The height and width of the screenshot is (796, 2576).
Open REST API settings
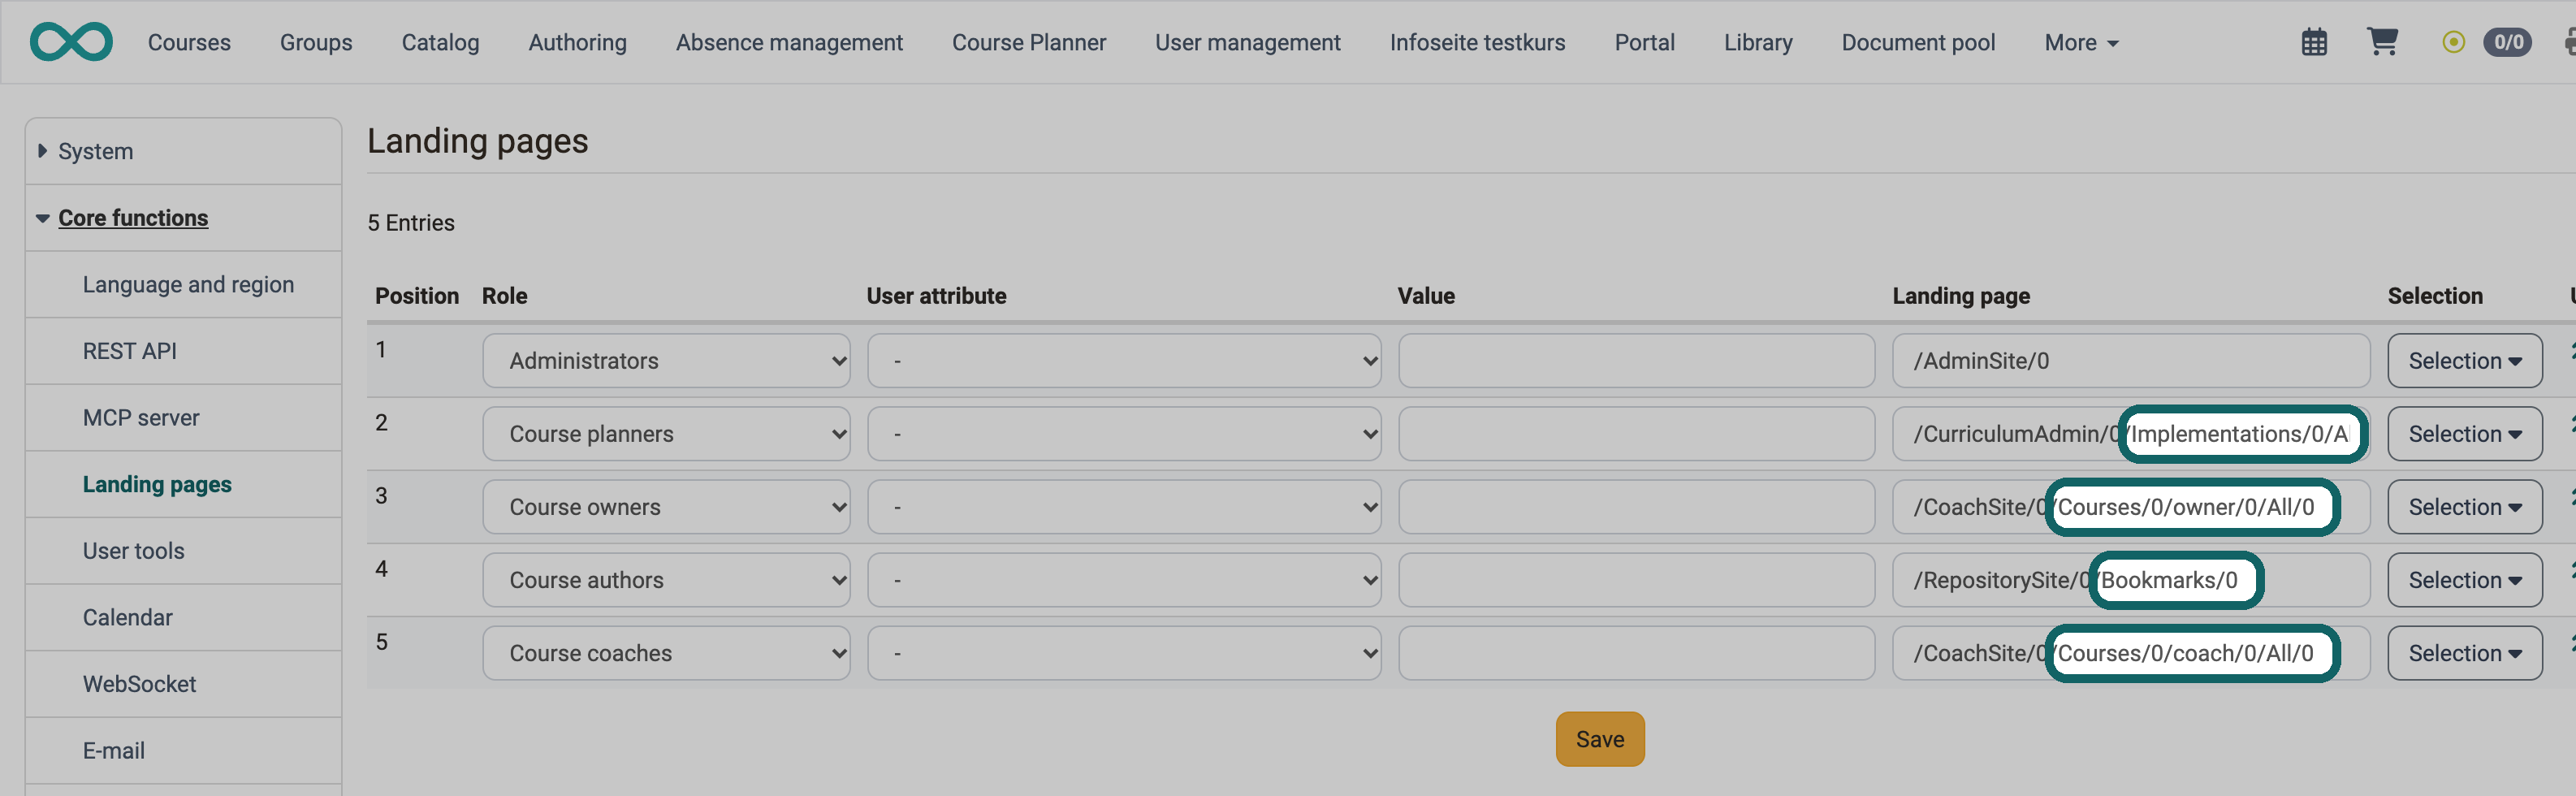(130, 351)
